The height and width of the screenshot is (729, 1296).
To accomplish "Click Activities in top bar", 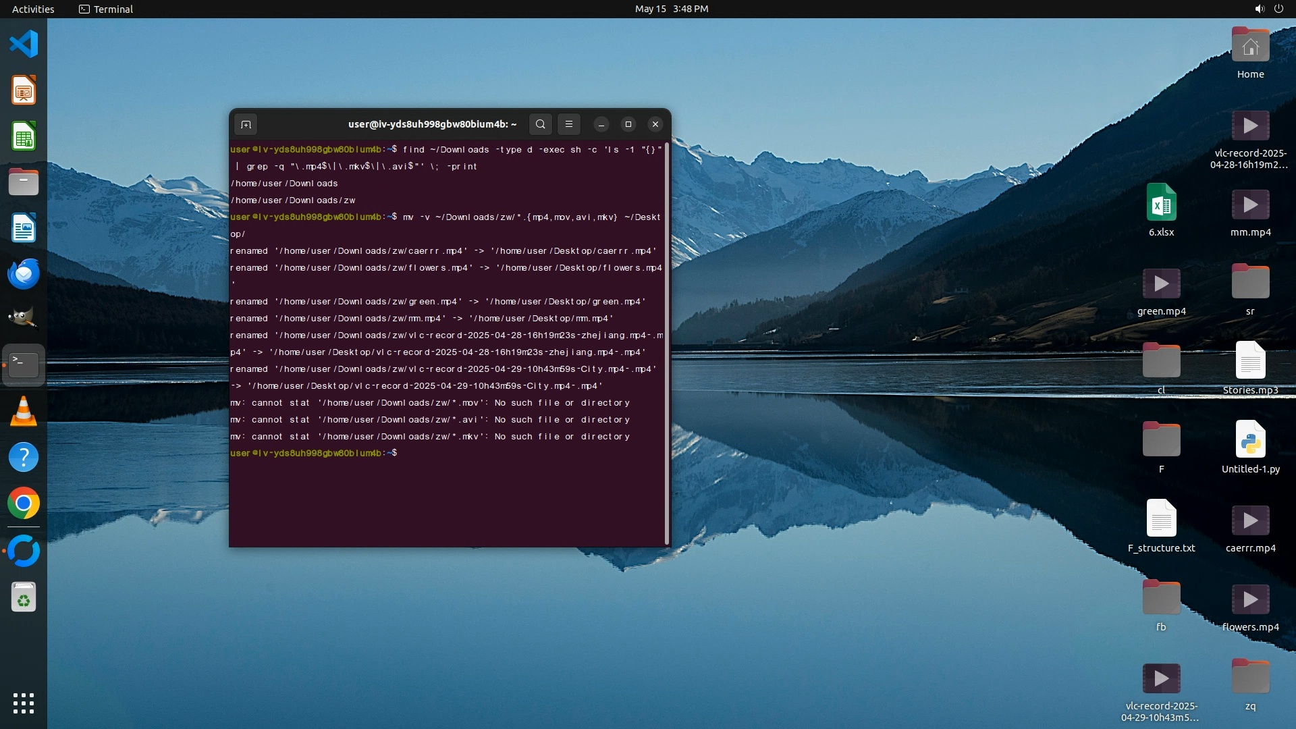I will pos(33,9).
